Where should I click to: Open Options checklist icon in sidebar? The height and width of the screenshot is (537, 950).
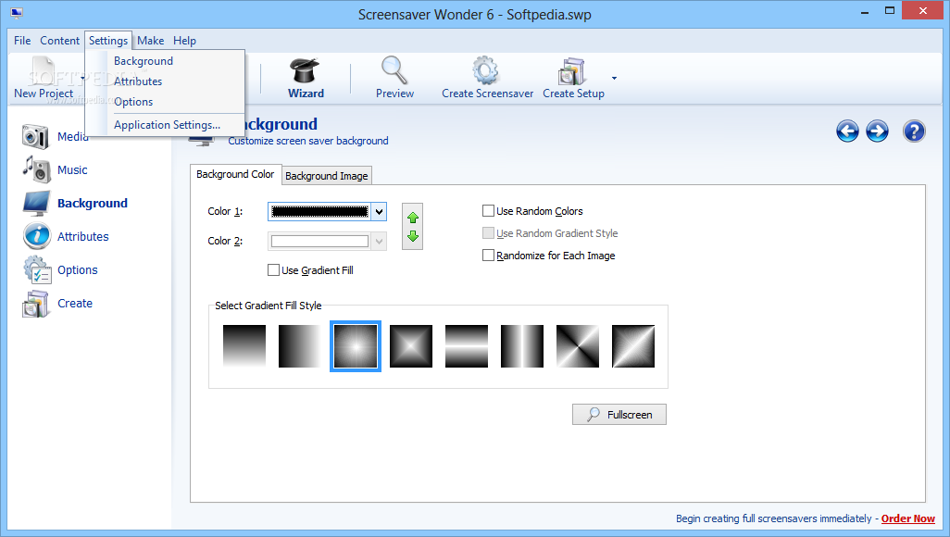point(37,269)
